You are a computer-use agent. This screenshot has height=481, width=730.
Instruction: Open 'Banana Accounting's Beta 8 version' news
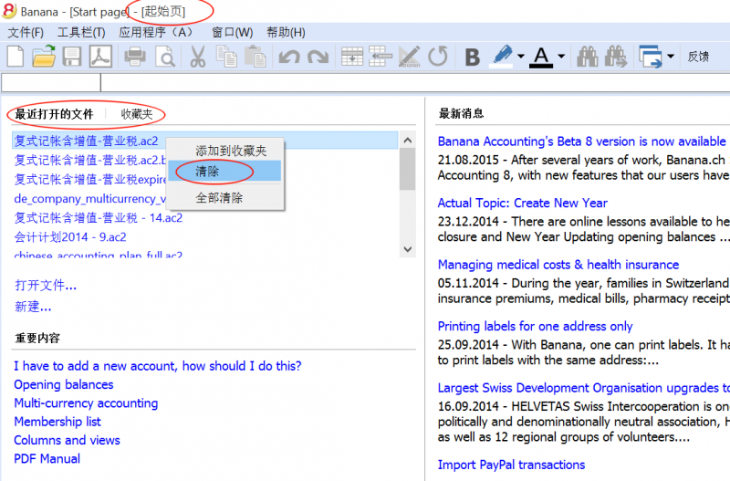tap(582, 141)
